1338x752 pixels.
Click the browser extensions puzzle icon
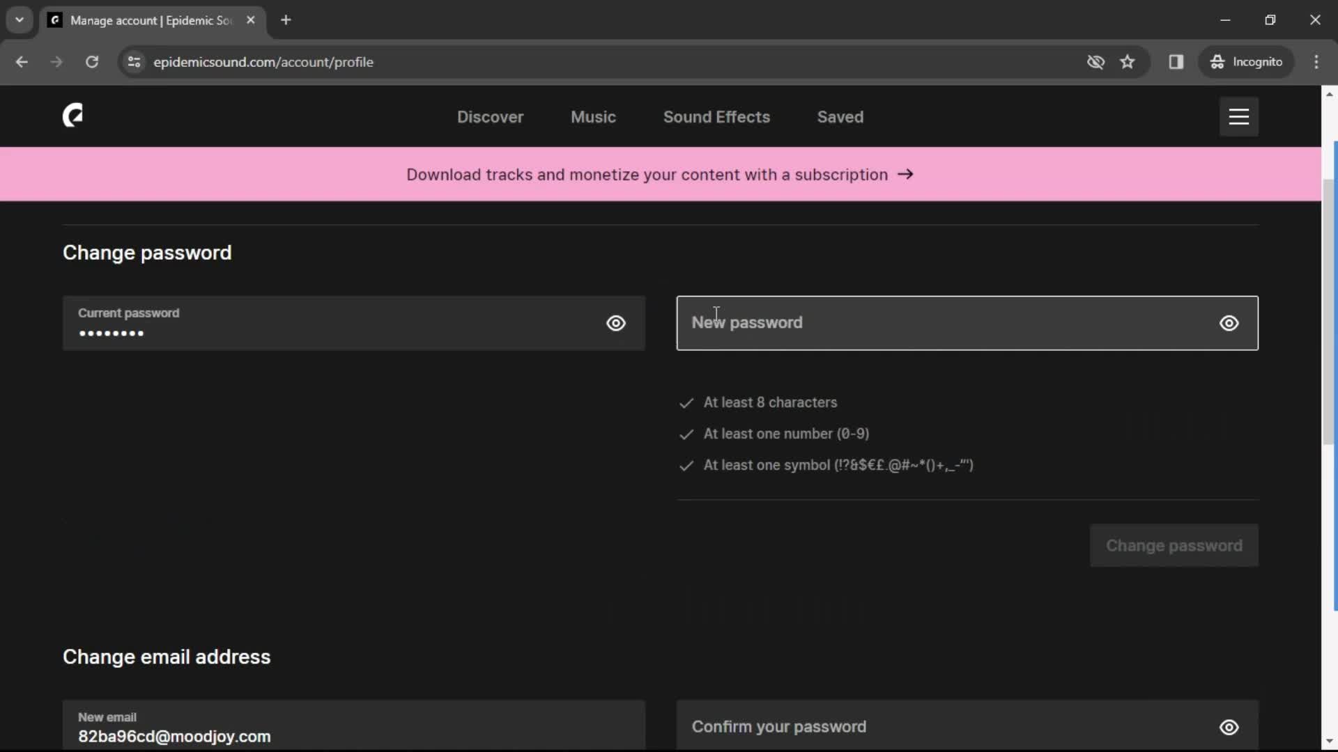pyautogui.click(x=1176, y=61)
